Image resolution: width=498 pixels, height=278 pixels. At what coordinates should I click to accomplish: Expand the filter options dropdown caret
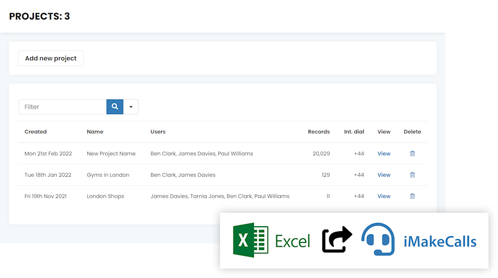click(x=131, y=107)
